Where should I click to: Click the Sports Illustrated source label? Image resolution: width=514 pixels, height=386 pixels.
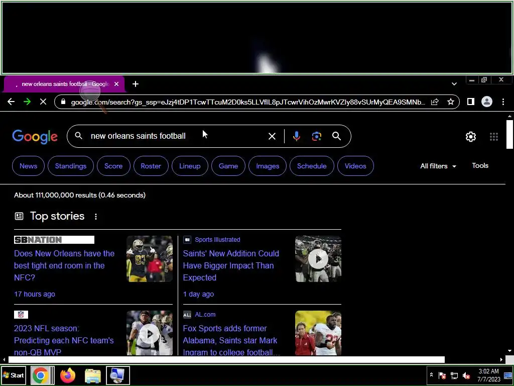217,240
